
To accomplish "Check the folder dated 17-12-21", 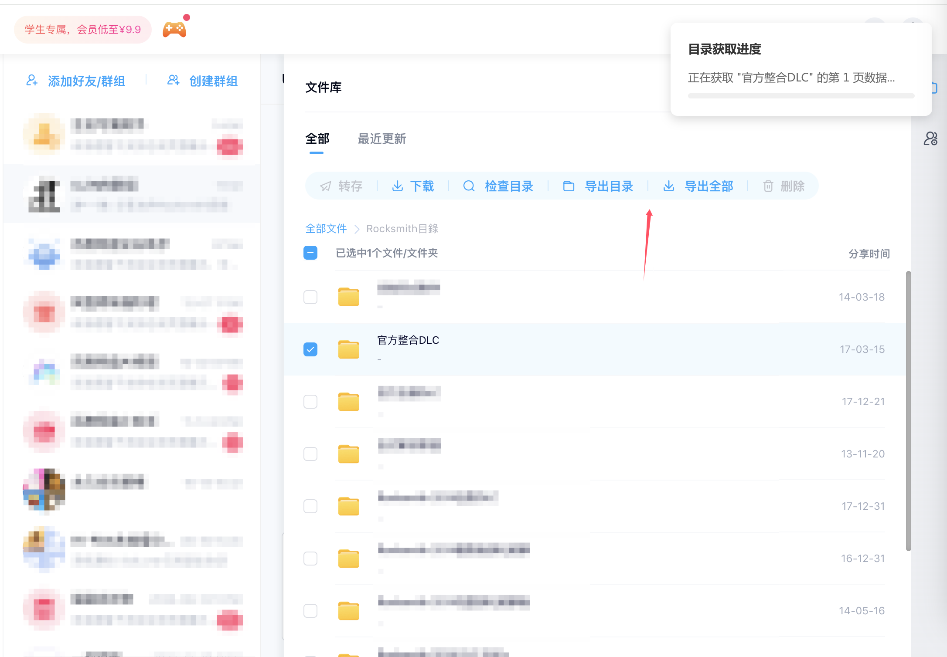I will point(310,402).
